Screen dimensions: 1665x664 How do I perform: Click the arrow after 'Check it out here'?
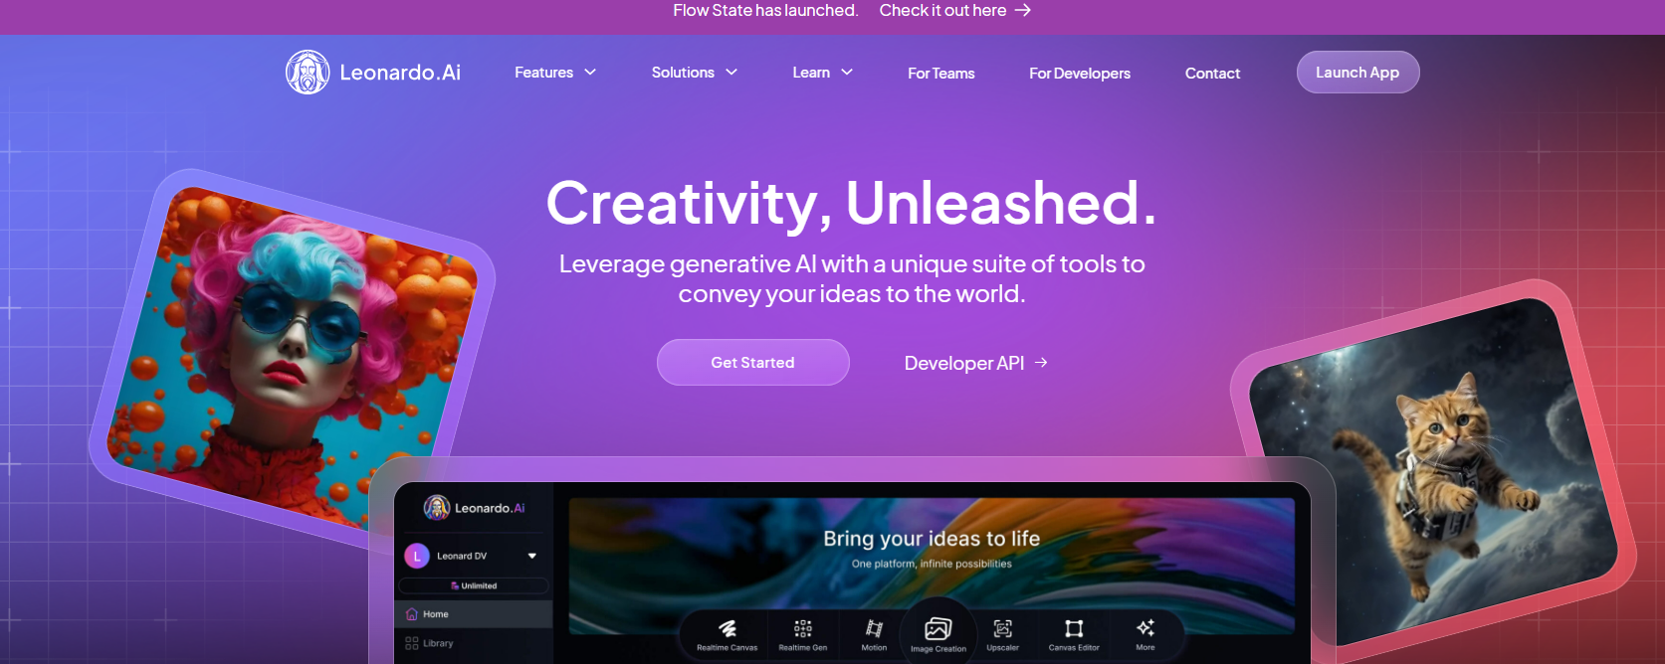1023,10
